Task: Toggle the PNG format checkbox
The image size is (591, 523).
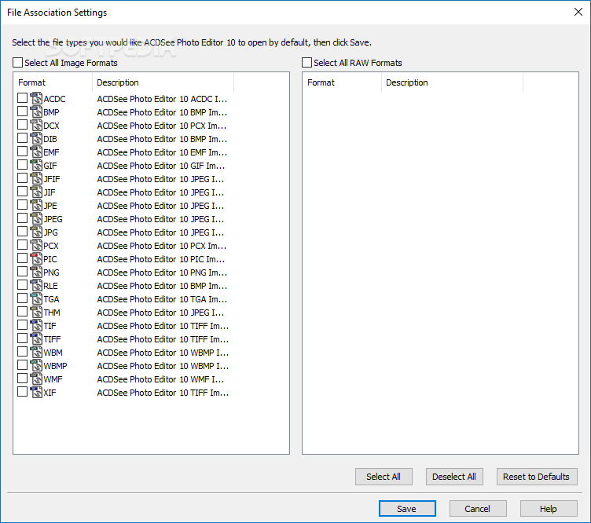Action: 22,272
